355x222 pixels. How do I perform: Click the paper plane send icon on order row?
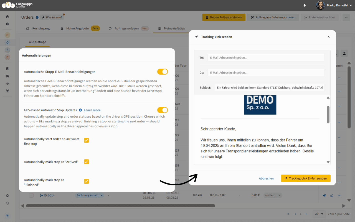(x=324, y=195)
